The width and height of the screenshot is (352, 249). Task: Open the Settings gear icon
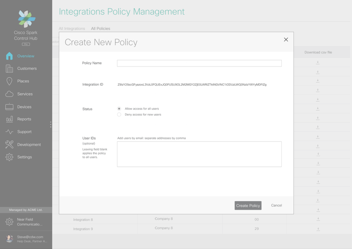coord(9,157)
